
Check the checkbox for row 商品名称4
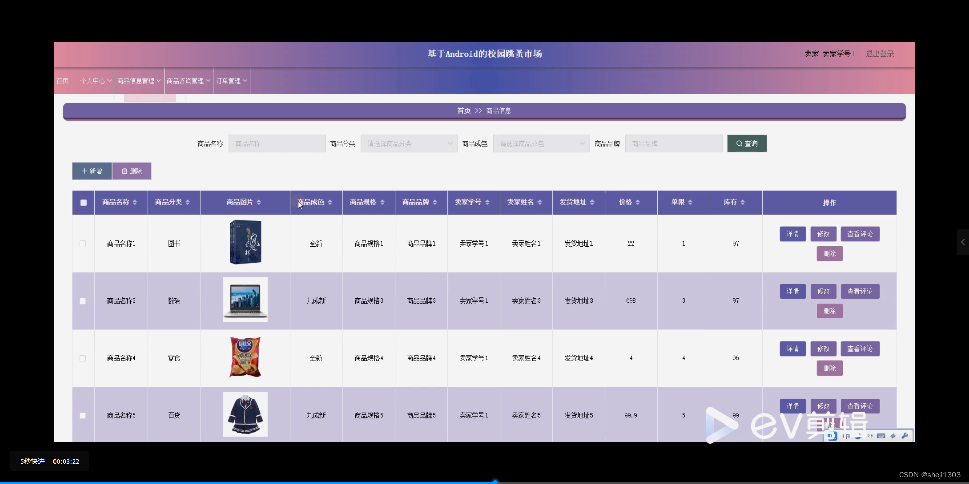coord(82,358)
